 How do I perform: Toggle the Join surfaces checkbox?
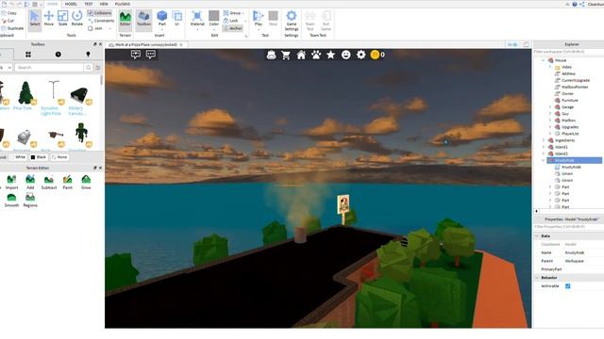coord(91,28)
